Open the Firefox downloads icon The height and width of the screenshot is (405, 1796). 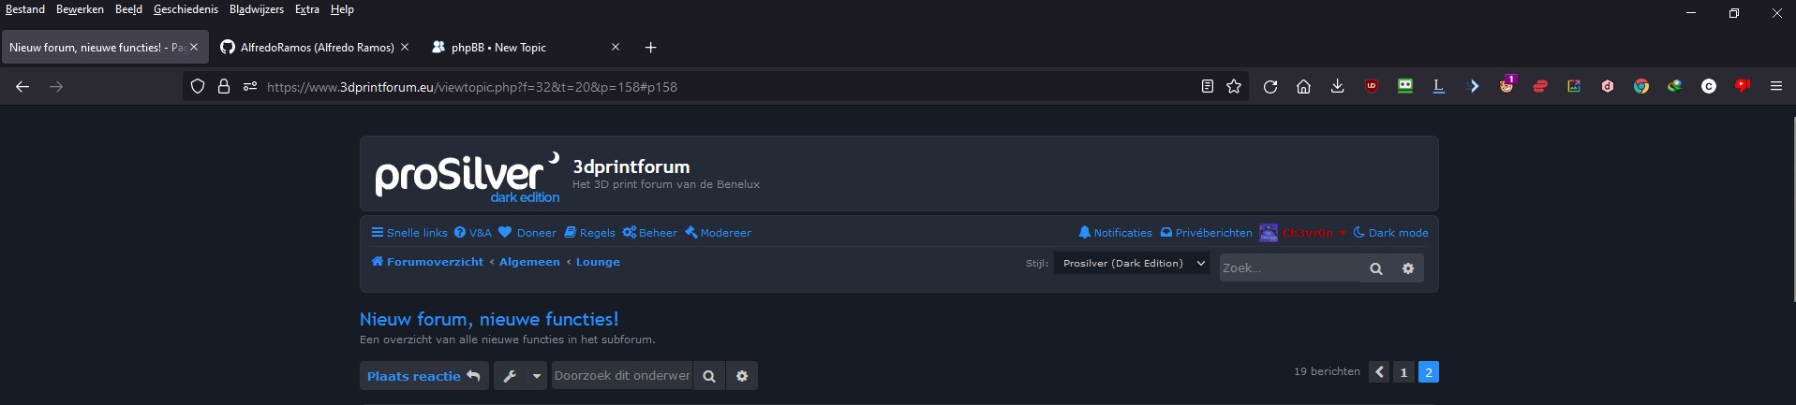pos(1337,87)
